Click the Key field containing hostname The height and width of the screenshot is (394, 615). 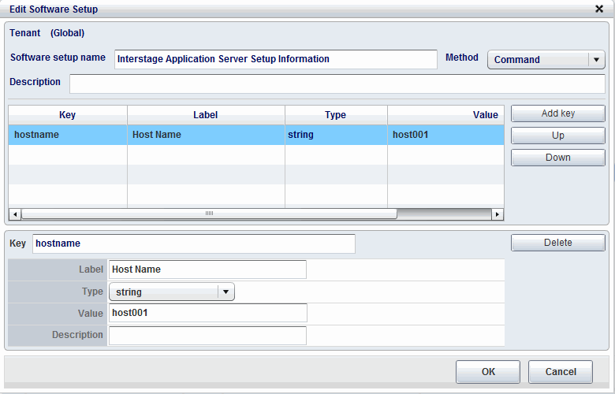(194, 243)
